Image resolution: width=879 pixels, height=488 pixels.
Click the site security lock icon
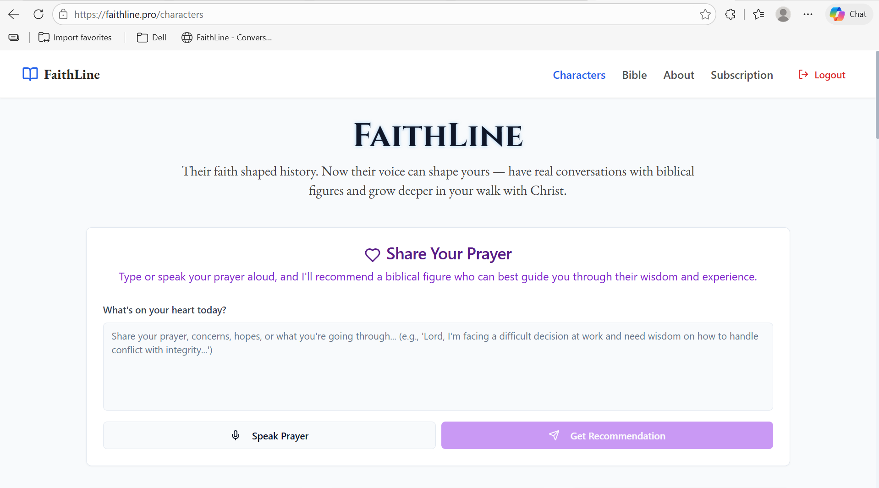click(63, 14)
